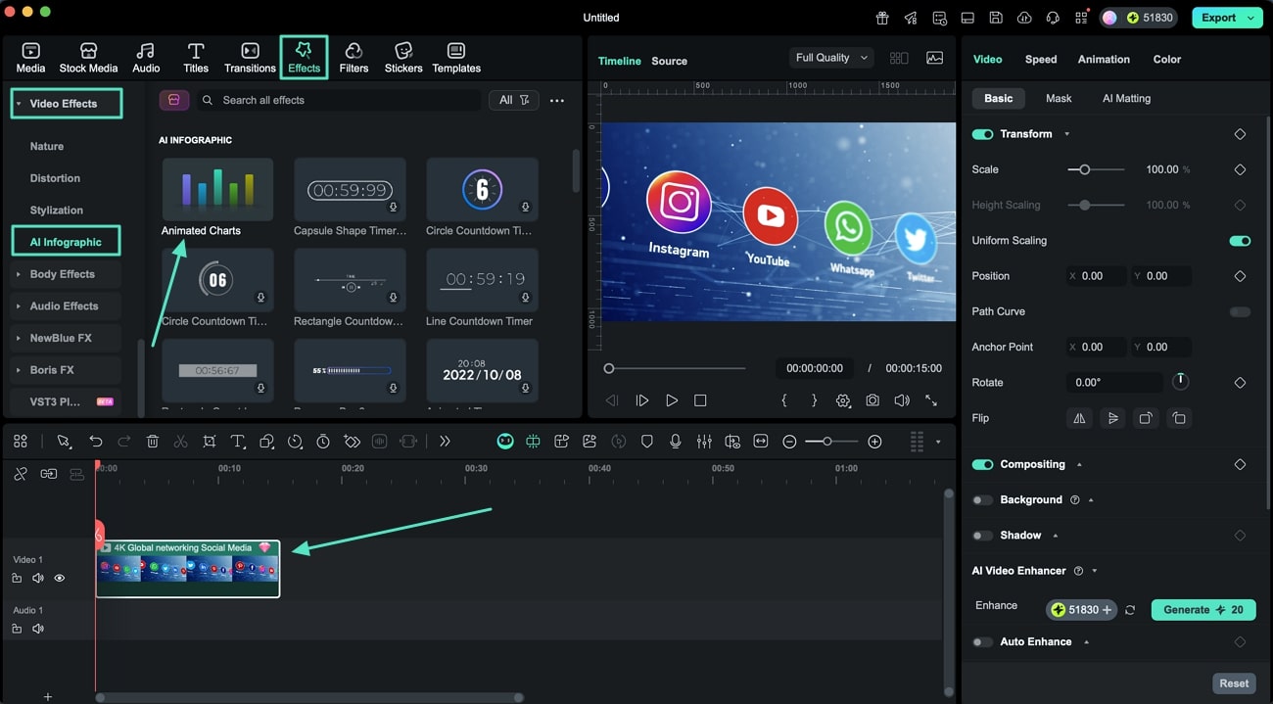The height and width of the screenshot is (704, 1273).
Task: Toggle the Transform switch off
Action: 982,134
